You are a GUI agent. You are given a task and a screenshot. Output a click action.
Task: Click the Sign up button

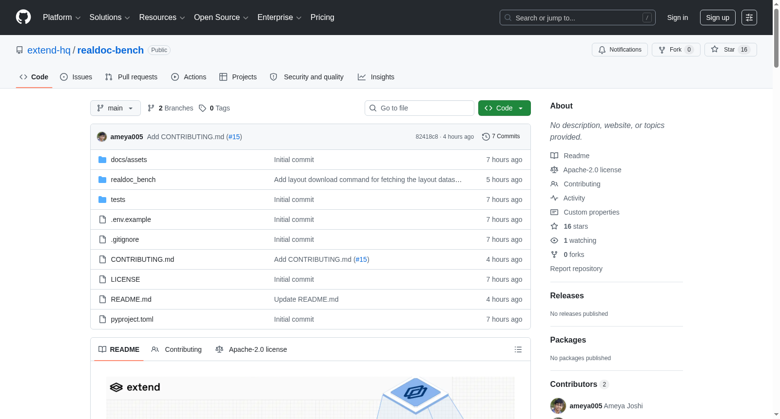(x=718, y=18)
